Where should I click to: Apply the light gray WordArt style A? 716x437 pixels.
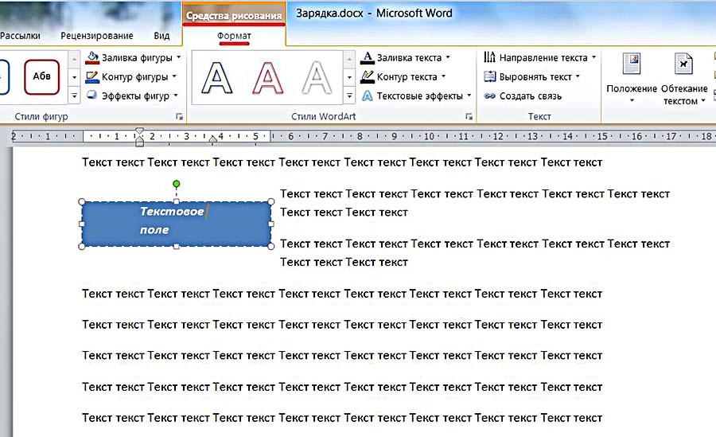(x=317, y=78)
